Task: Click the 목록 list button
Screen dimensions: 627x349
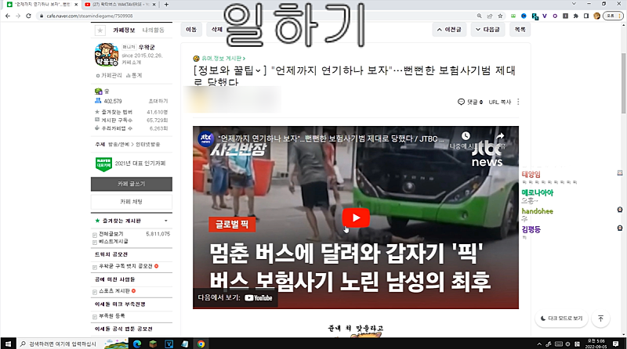Action: 520,30
